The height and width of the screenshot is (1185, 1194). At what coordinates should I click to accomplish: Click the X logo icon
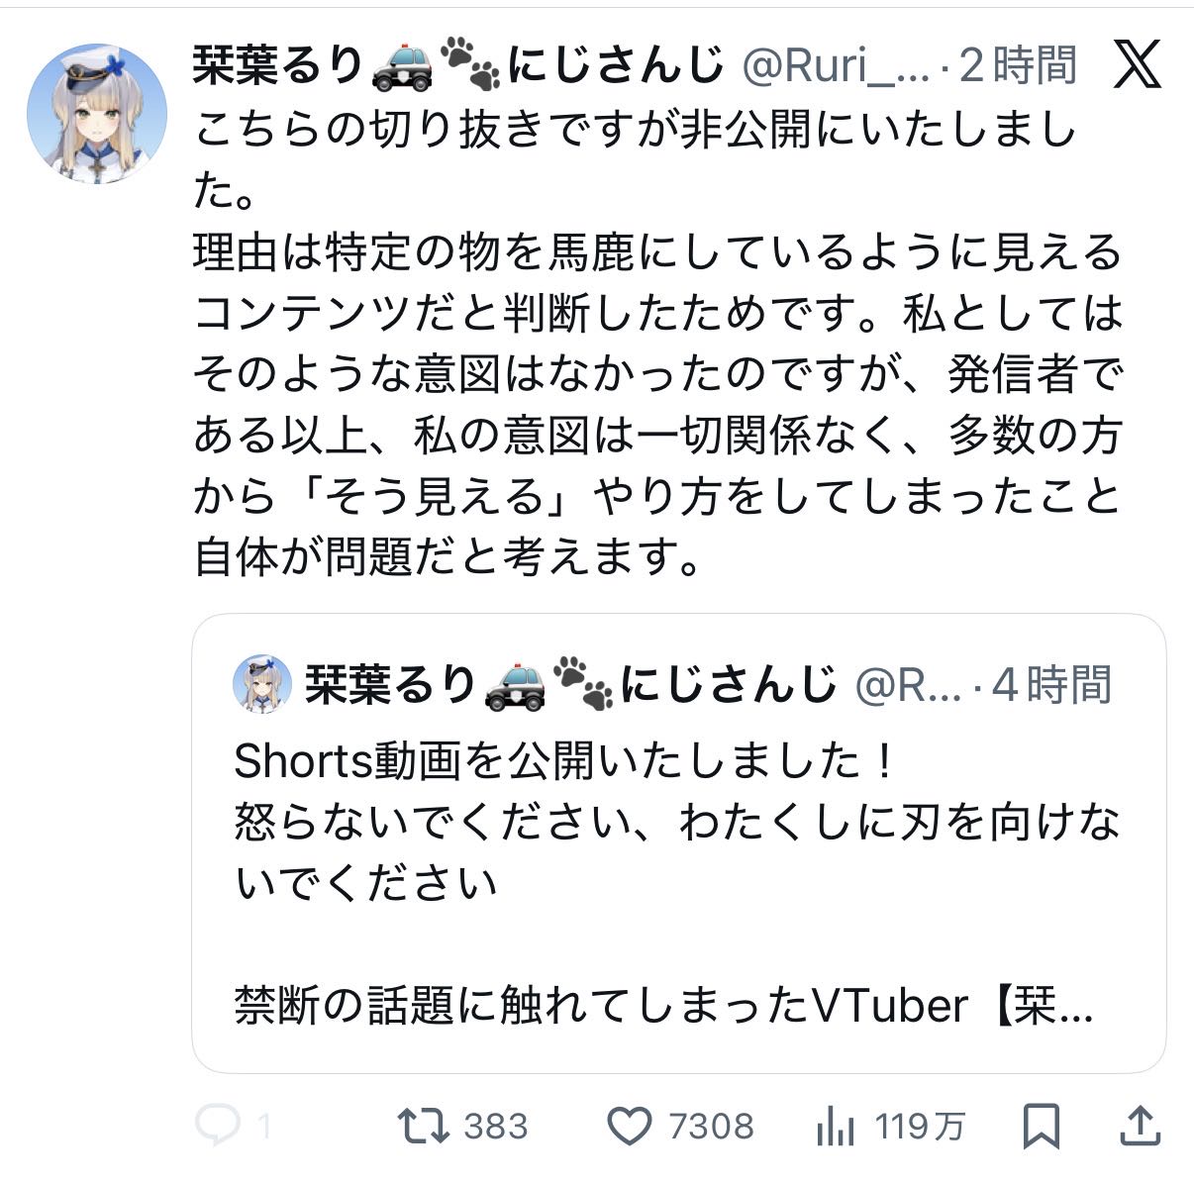click(1137, 65)
